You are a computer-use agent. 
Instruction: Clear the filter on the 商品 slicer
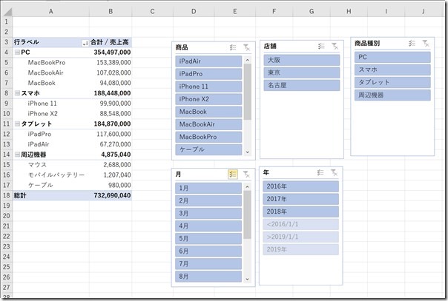(246, 47)
